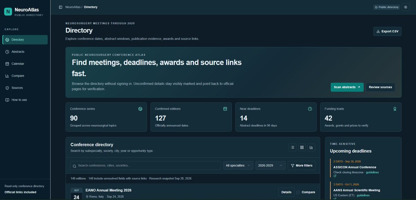Viewport: 416px width, 200px height.
Task: Focus the Search conferences input field
Action: click(145, 165)
